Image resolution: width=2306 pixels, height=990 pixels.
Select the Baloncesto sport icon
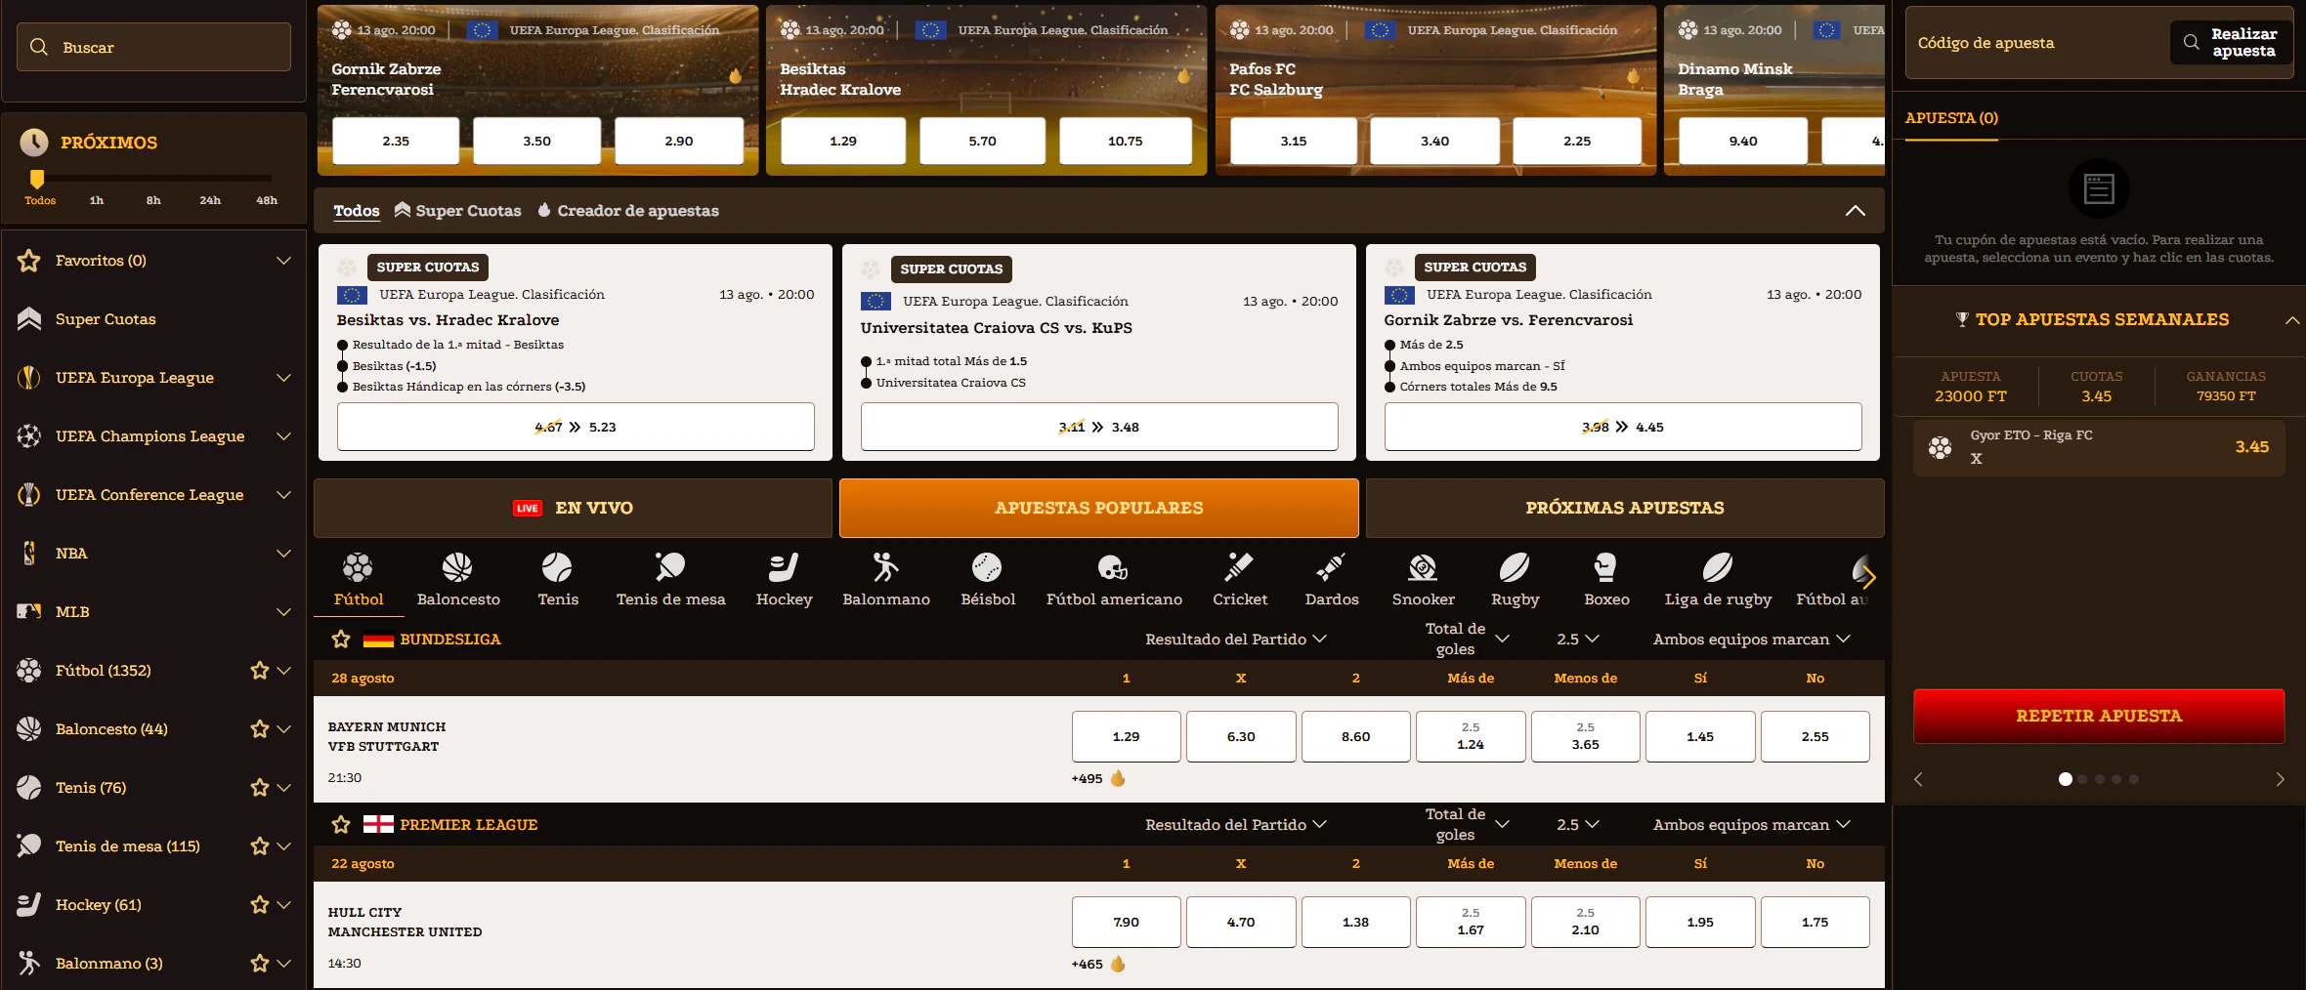[x=457, y=567]
